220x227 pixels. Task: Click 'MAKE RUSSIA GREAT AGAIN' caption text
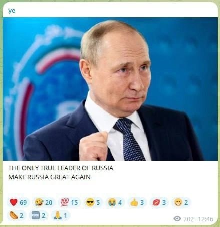tap(49, 177)
